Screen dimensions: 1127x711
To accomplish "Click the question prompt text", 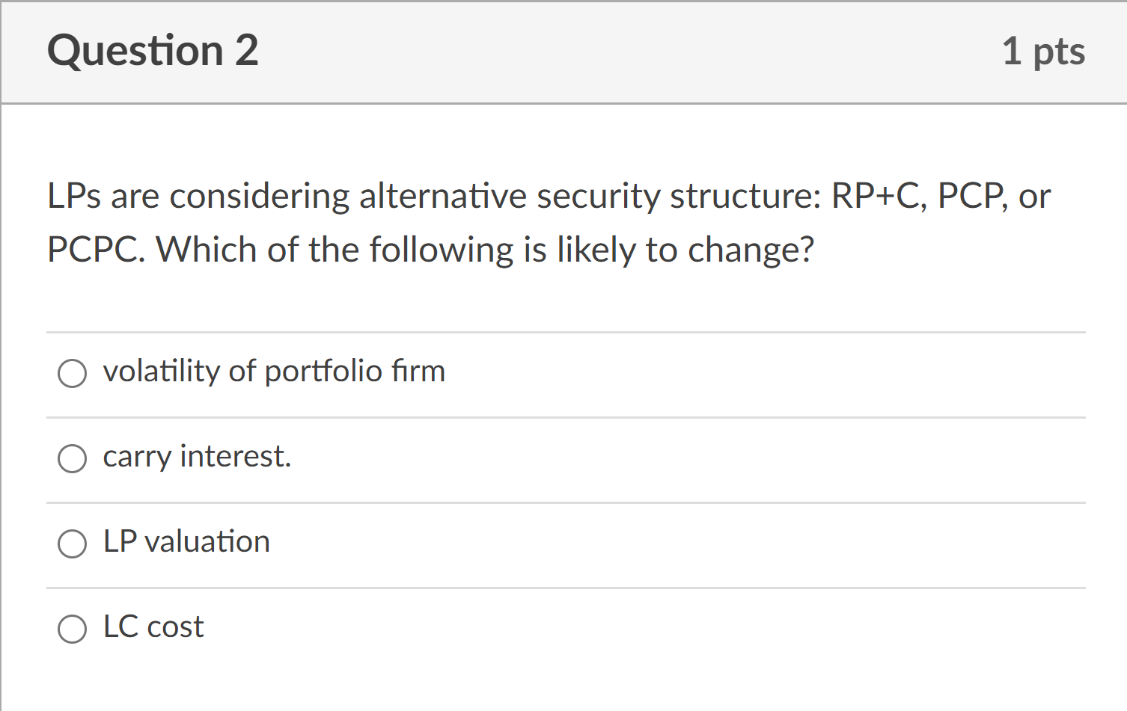I will coord(548,222).
